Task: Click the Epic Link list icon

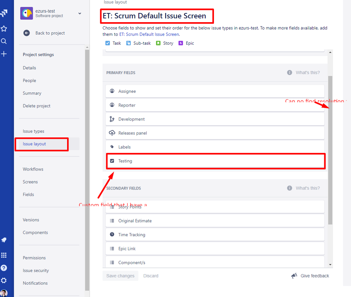Action: coord(112,248)
